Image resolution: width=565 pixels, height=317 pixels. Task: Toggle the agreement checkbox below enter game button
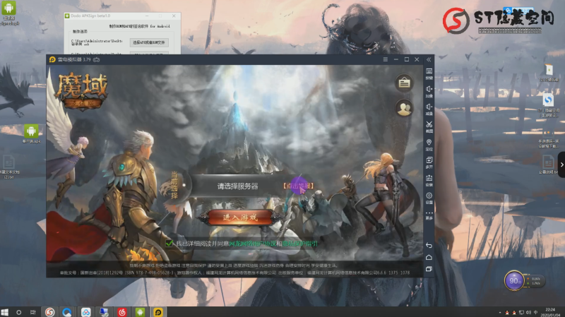click(169, 244)
